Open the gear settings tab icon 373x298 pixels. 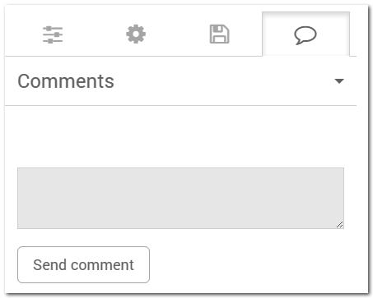coord(136,34)
